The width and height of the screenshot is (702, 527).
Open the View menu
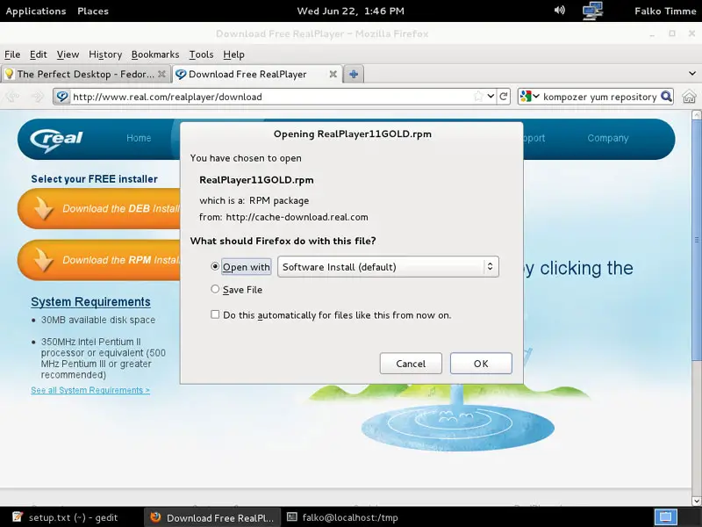click(68, 54)
